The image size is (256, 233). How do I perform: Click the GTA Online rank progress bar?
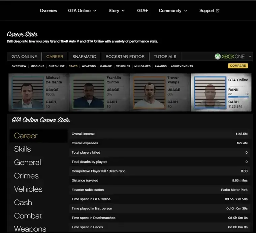click(x=238, y=97)
